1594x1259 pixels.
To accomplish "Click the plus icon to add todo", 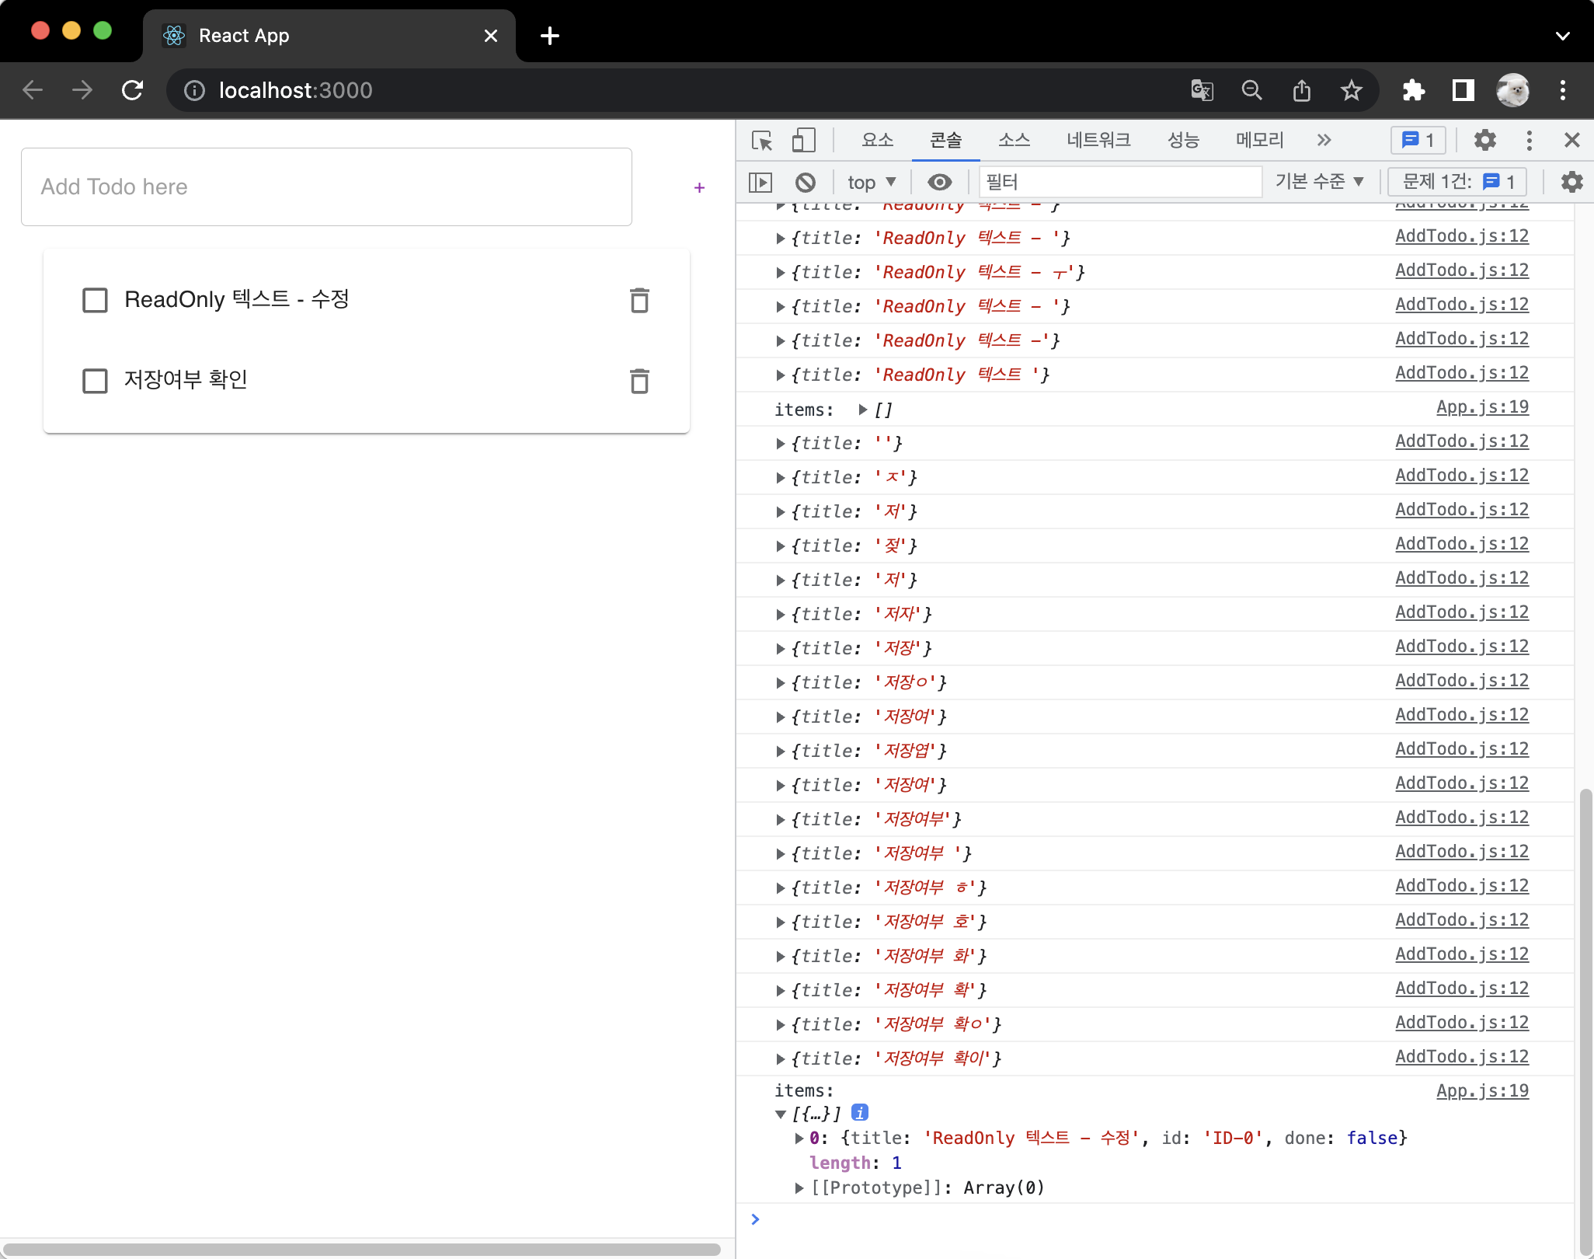I will click(699, 187).
